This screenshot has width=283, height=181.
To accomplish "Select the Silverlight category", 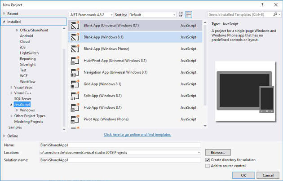I will coord(27,64).
